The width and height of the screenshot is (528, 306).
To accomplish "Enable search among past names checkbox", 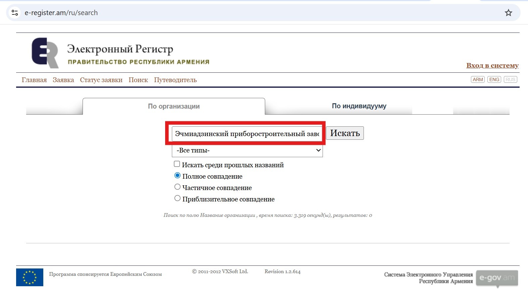I will (x=177, y=164).
